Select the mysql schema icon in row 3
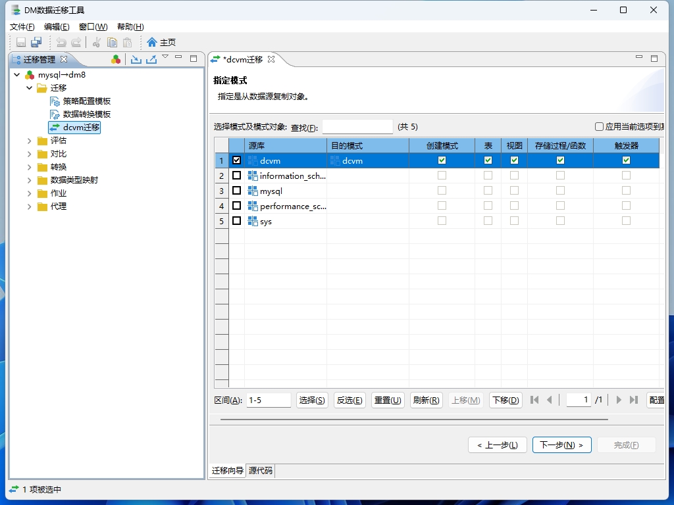The width and height of the screenshot is (674, 505). point(253,191)
